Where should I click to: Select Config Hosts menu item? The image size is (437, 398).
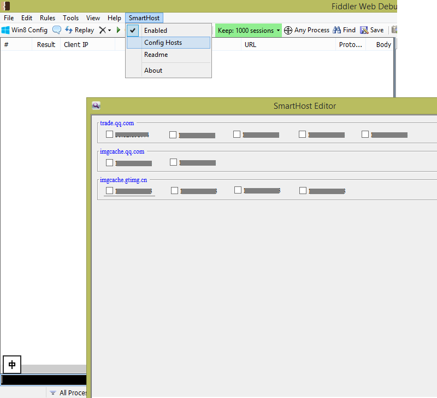(168, 43)
